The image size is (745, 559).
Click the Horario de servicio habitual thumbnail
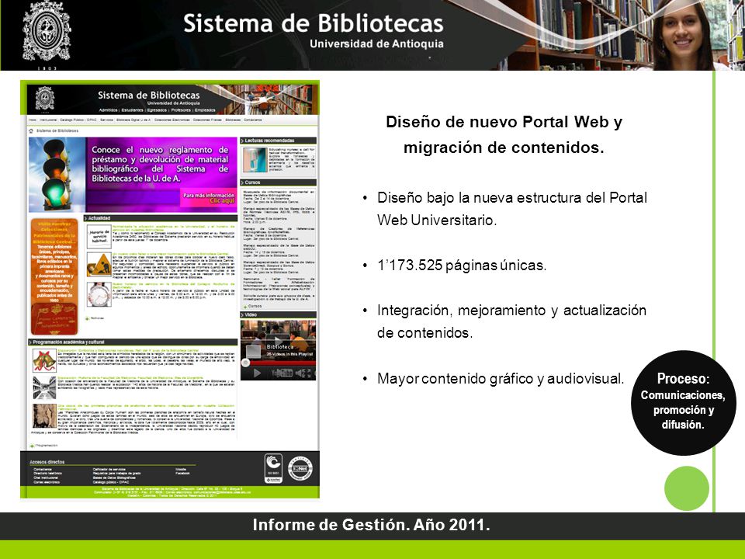tap(99, 236)
